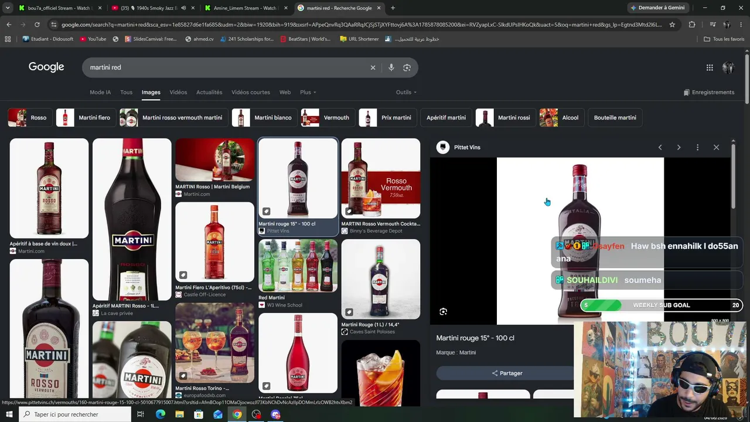Open the Chrome extensions puzzle icon
Screen dimensions: 750x422
pyautogui.click(x=692, y=25)
